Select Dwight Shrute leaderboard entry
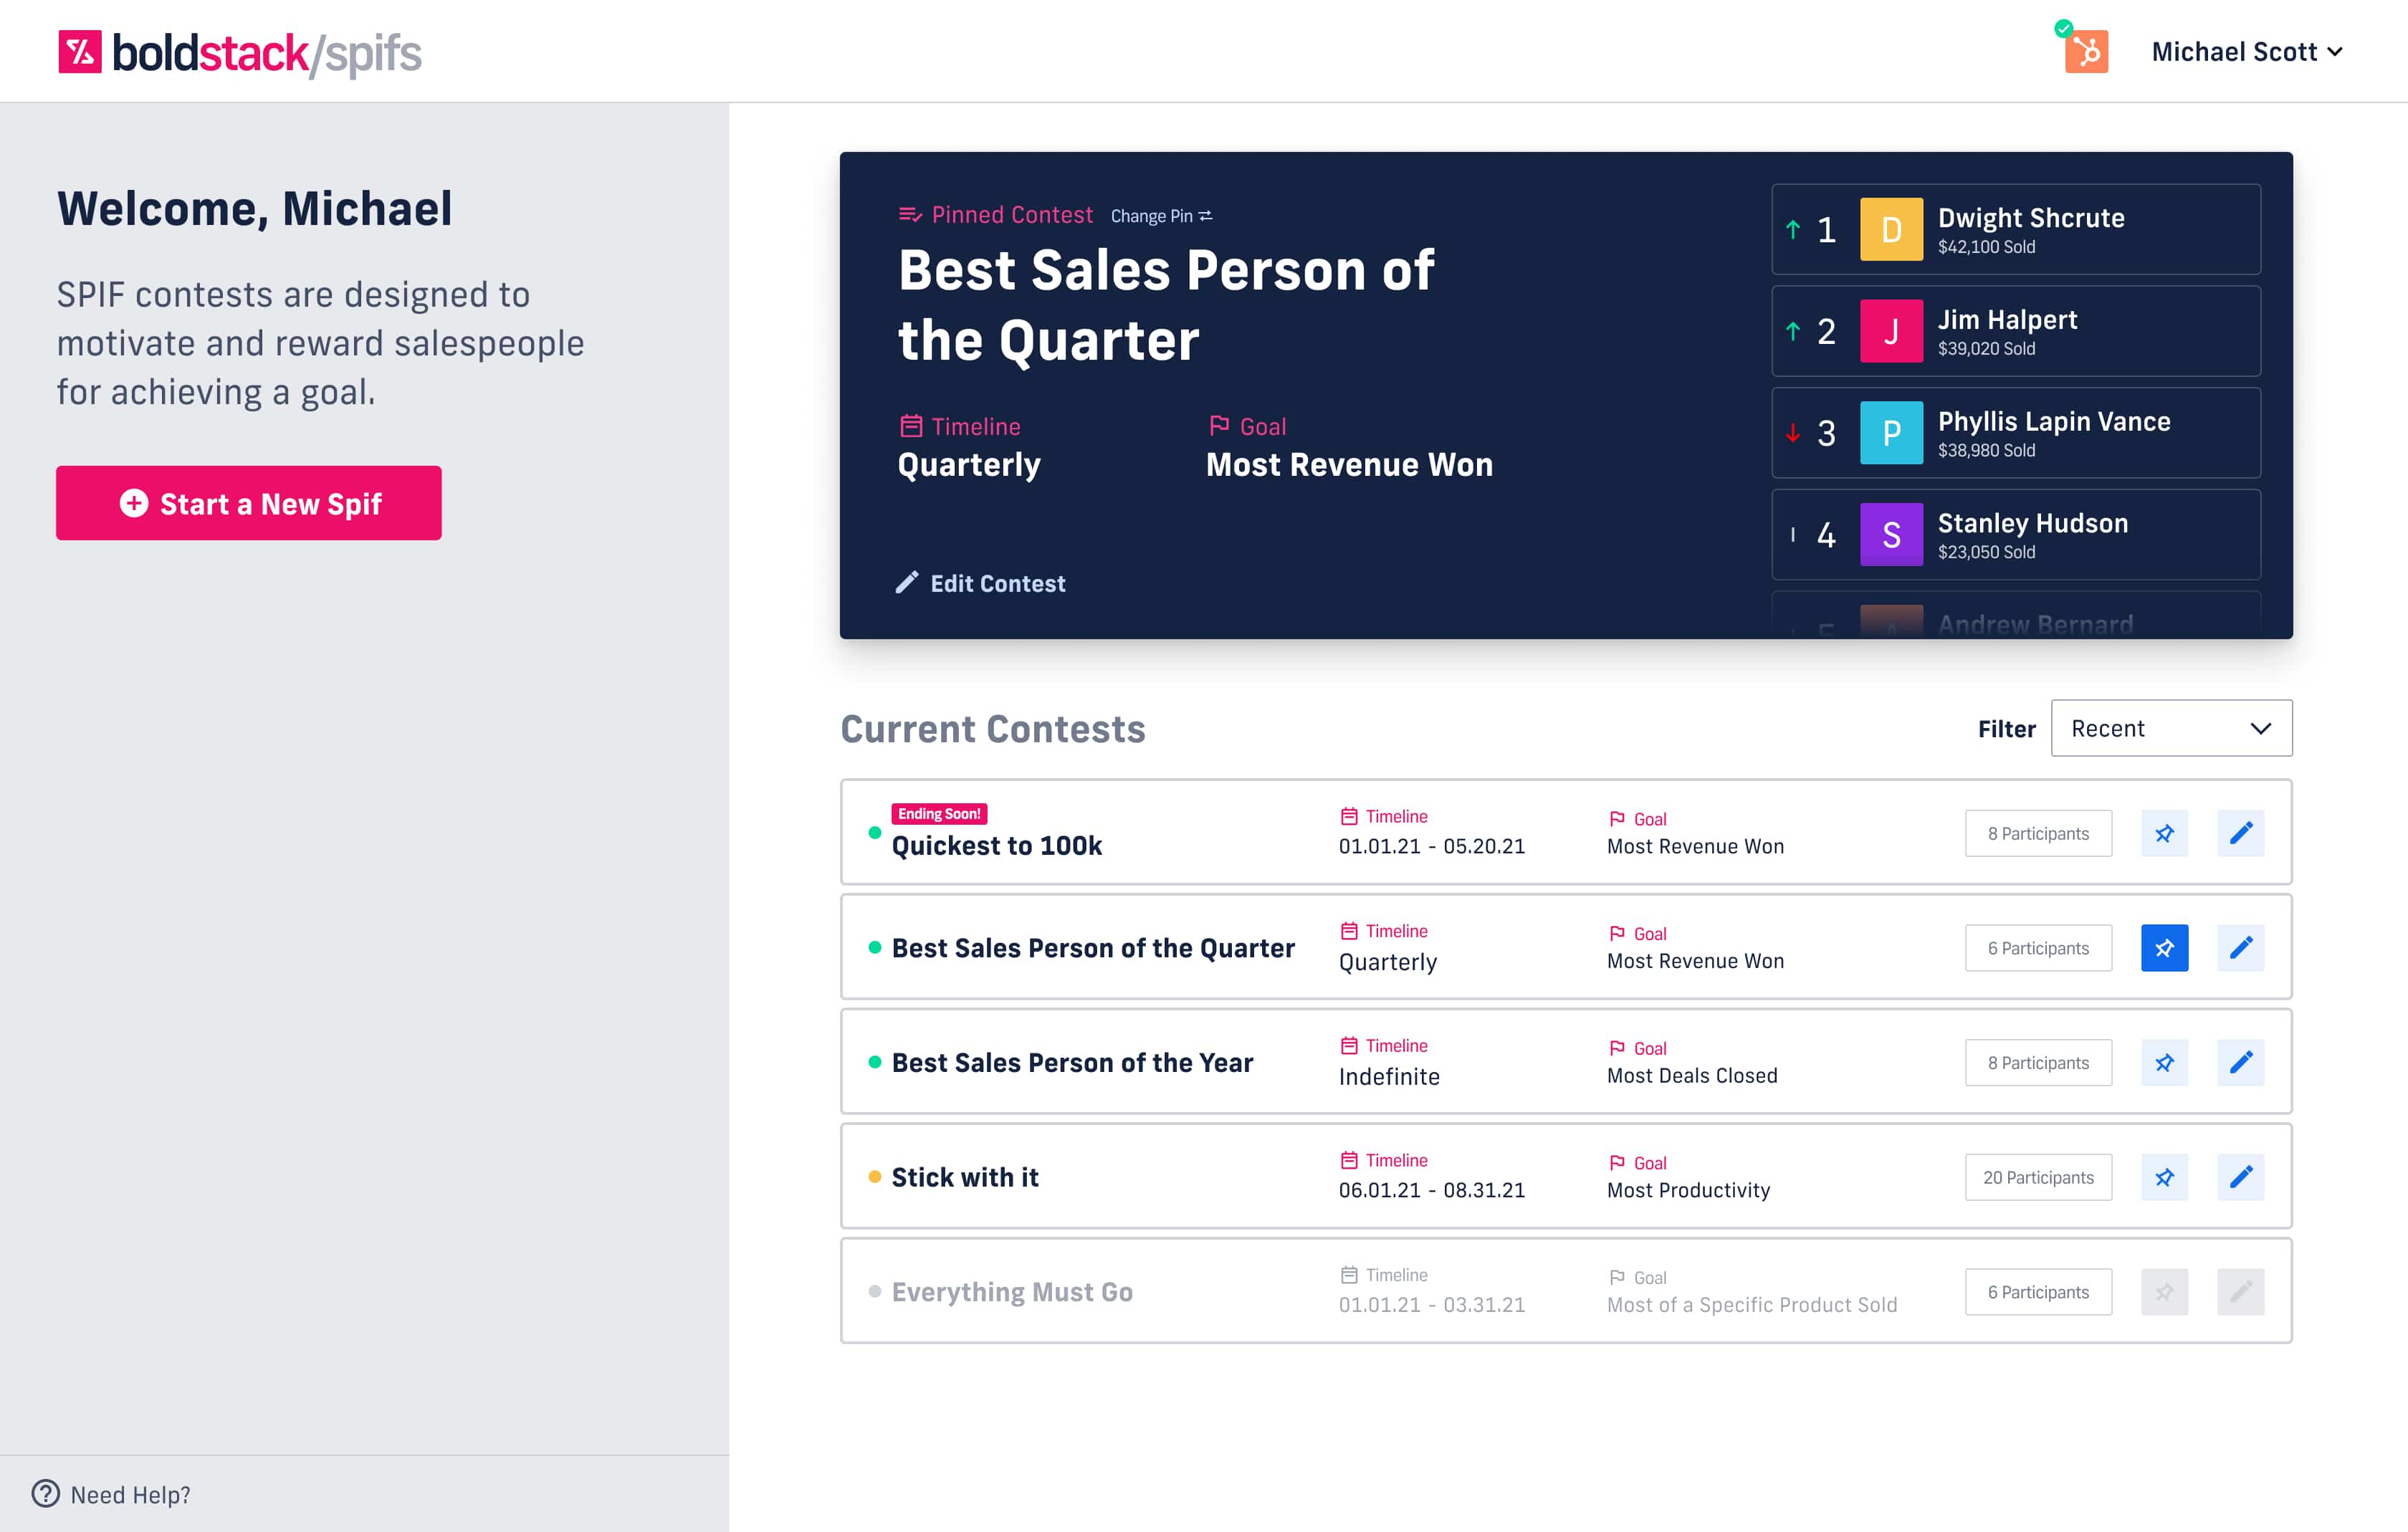The image size is (2408, 1532). (x=2015, y=229)
